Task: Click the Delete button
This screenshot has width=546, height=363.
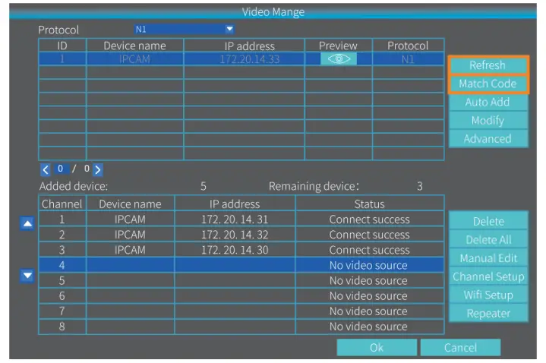Action: [488, 221]
